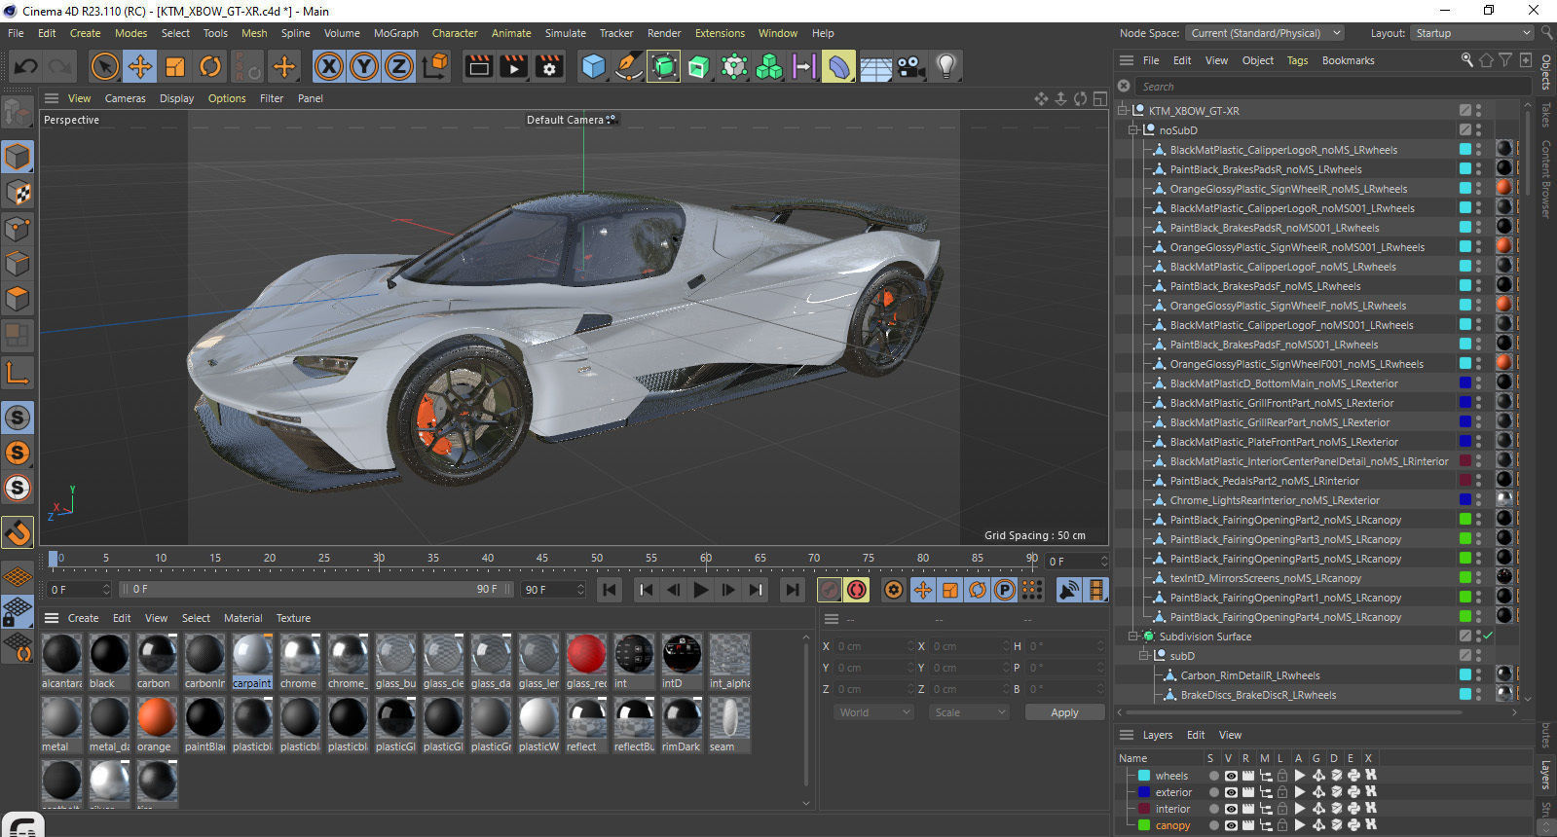Click Render View clapperboard icon

479,66
